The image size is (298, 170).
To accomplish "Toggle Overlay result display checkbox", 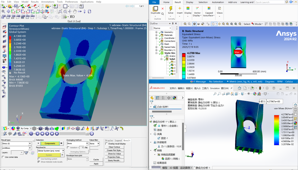I will [107, 144].
